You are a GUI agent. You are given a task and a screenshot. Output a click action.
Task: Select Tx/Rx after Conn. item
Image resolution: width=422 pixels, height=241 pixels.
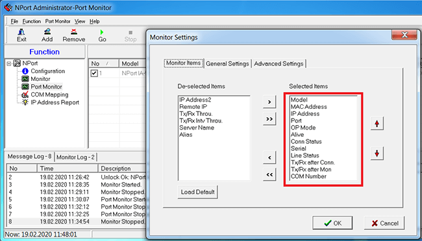pos(313,163)
